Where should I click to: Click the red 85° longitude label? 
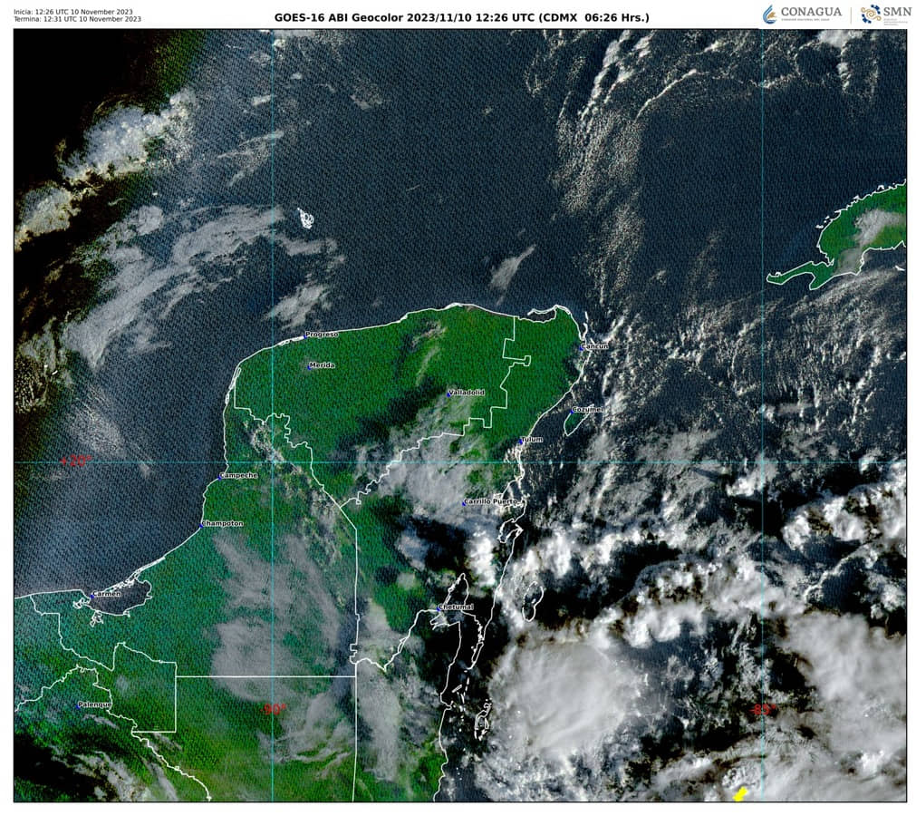[x=761, y=709]
